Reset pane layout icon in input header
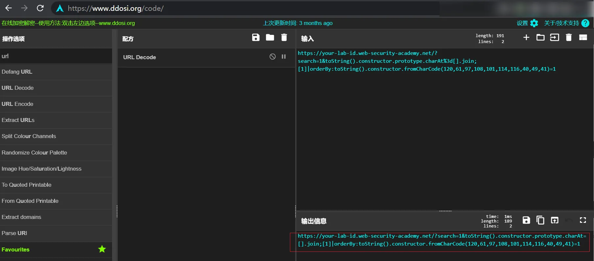This screenshot has width=594, height=261. click(583, 37)
